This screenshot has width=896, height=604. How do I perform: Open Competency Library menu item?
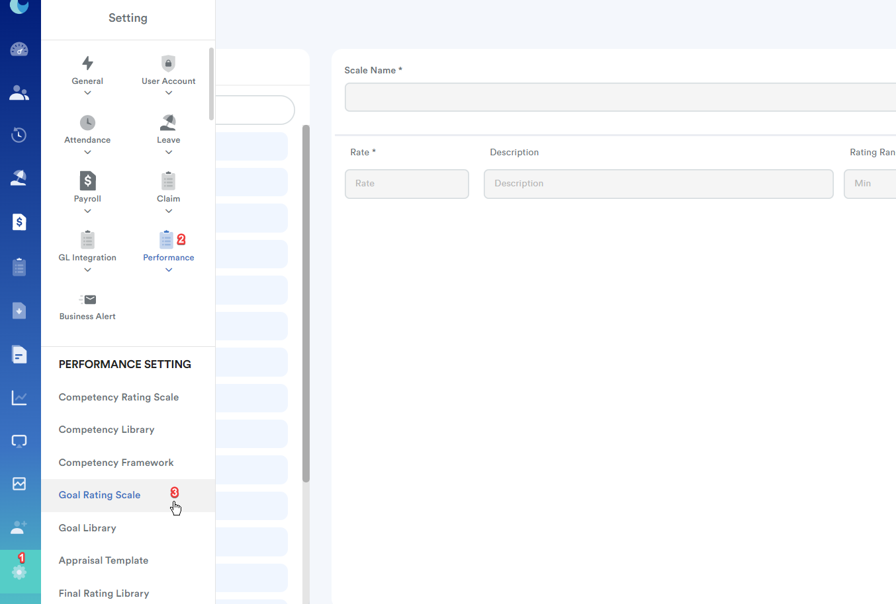click(107, 430)
